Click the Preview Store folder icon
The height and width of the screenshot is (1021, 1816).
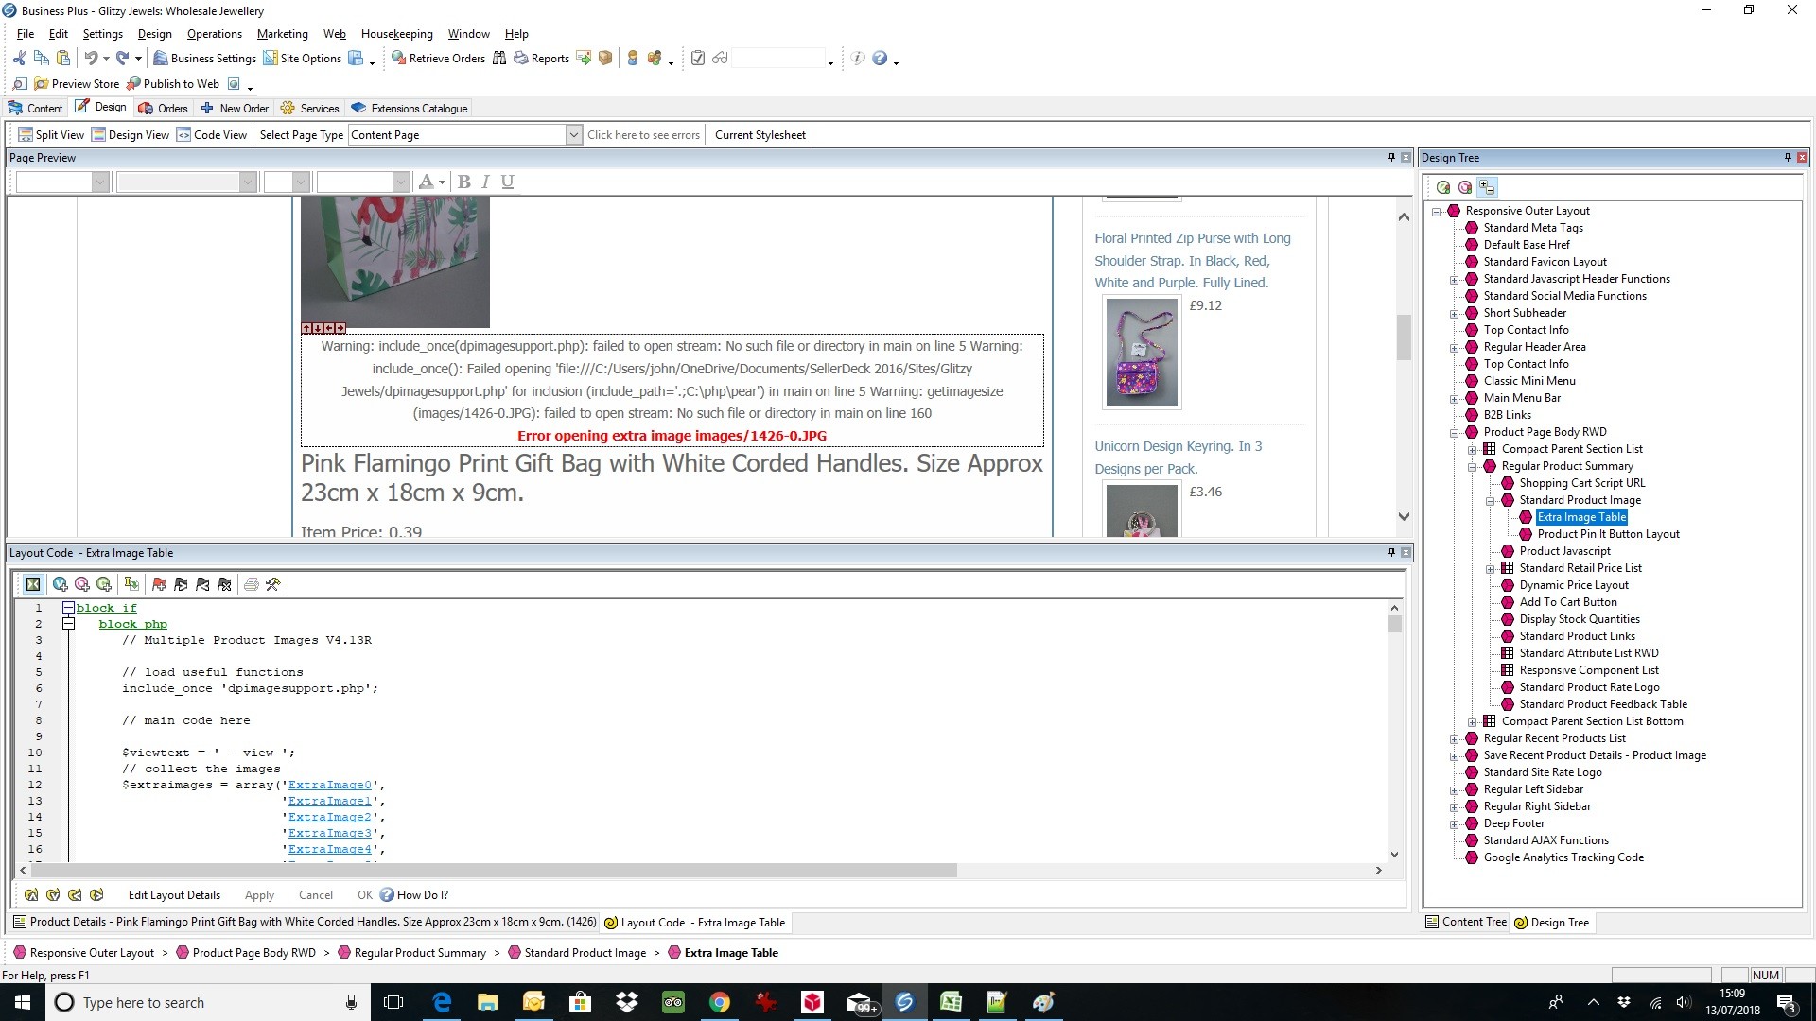tap(42, 84)
